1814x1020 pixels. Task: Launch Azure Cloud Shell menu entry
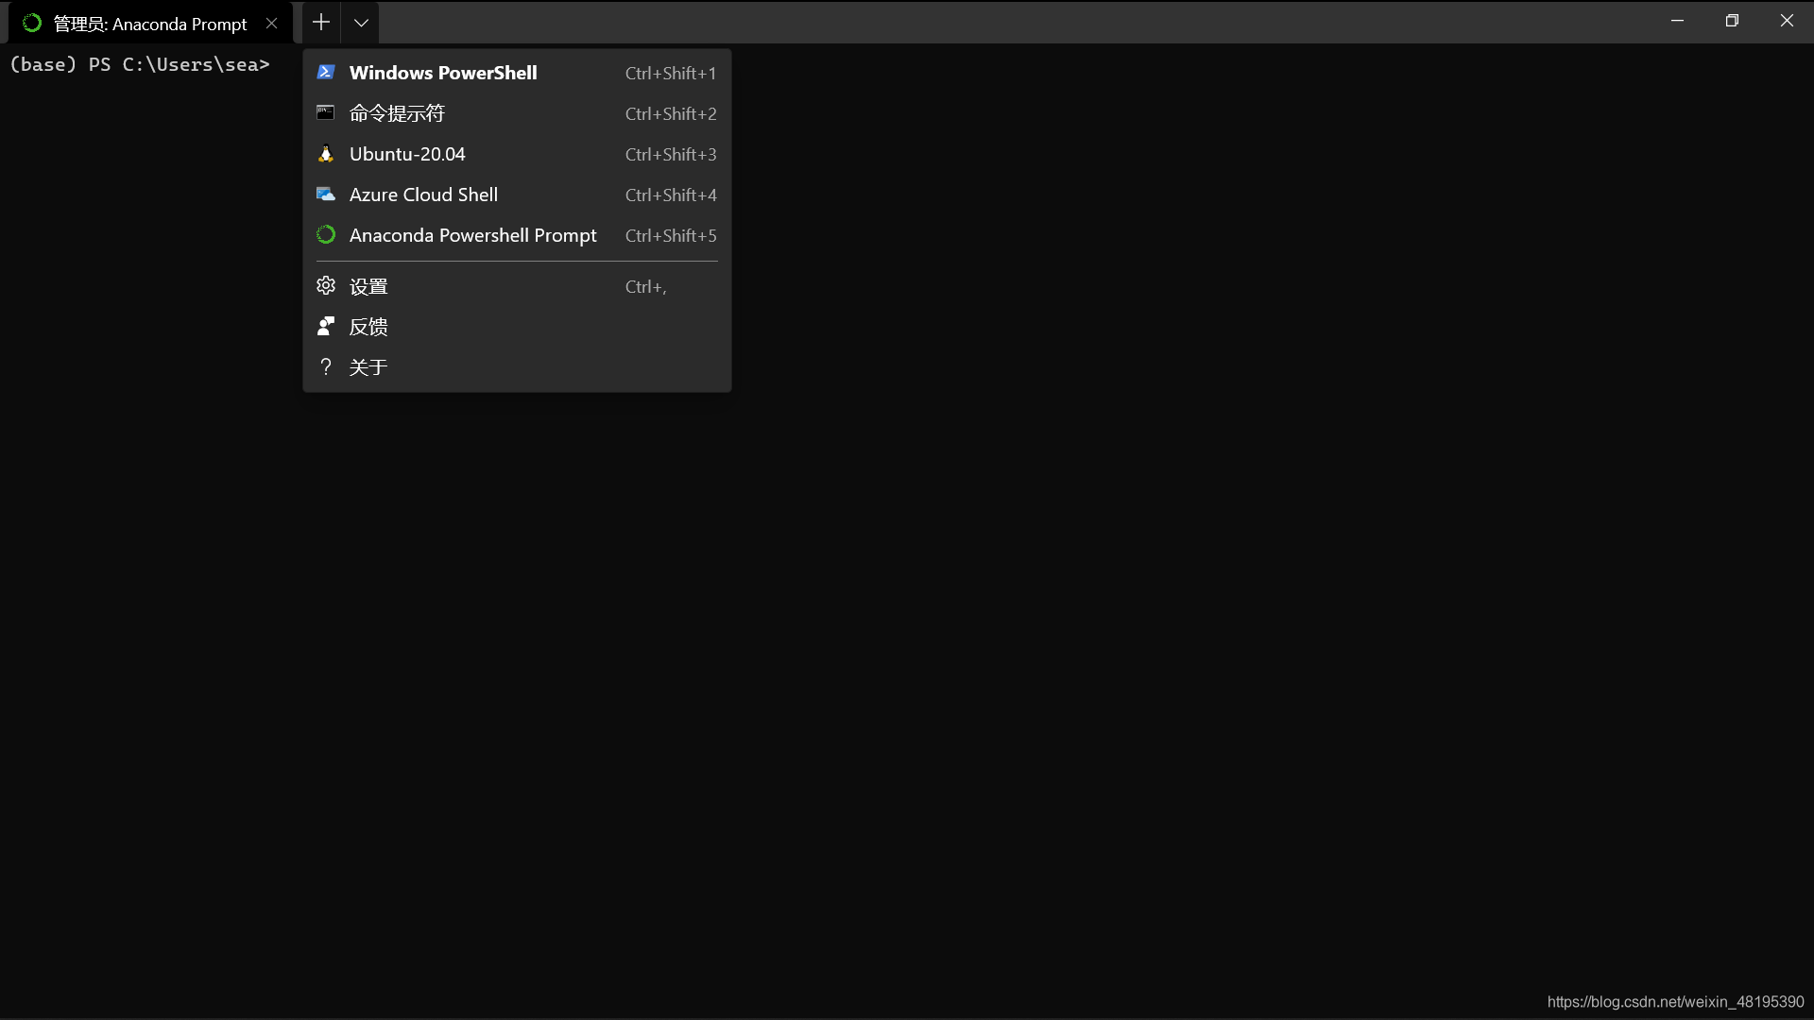[423, 195]
